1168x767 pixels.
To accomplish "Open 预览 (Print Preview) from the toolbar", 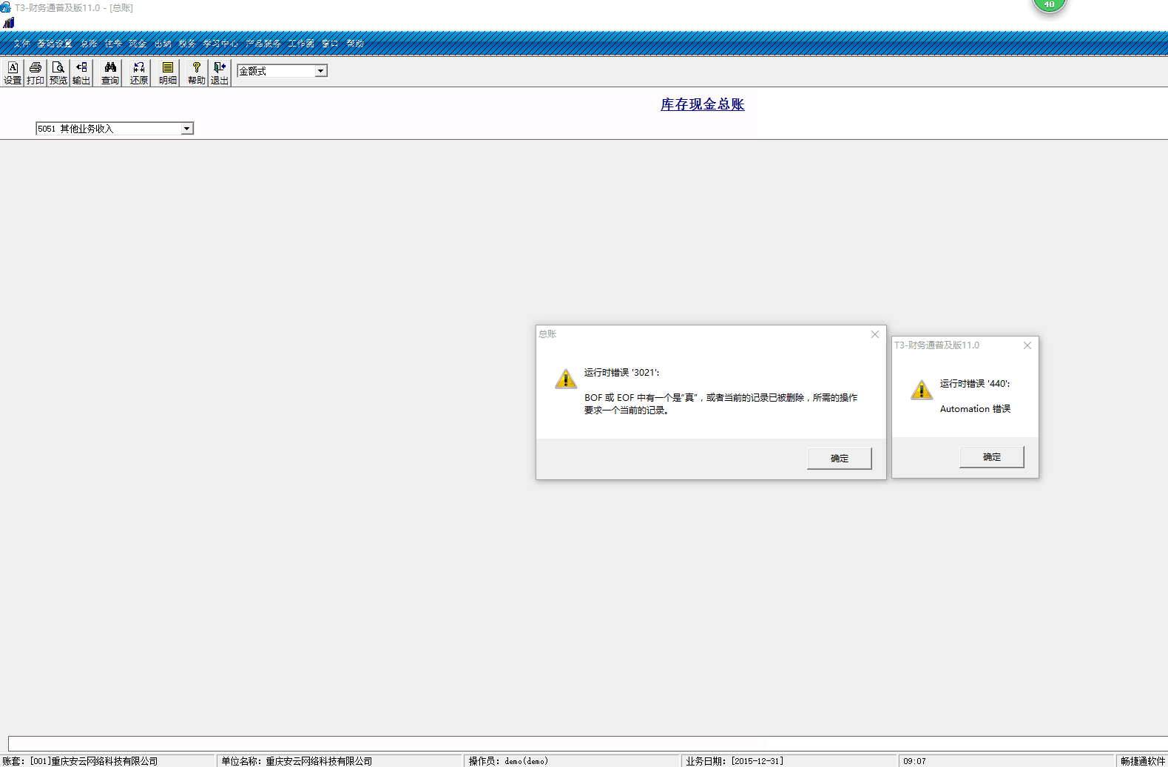I will pyautogui.click(x=58, y=72).
